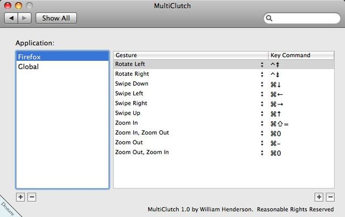Click the magnifying glass search icon

[269, 18]
